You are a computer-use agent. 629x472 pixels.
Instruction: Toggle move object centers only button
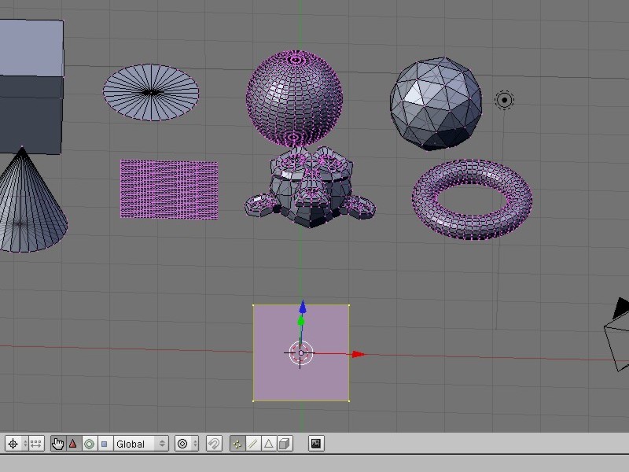36,444
